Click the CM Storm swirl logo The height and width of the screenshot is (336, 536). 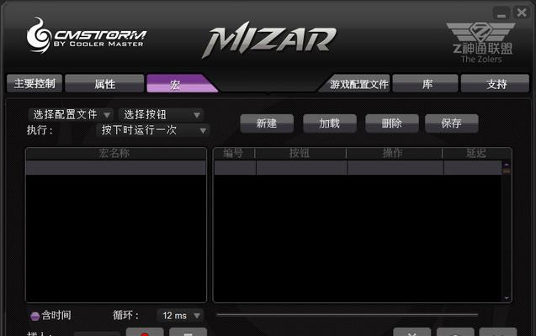click(39, 35)
